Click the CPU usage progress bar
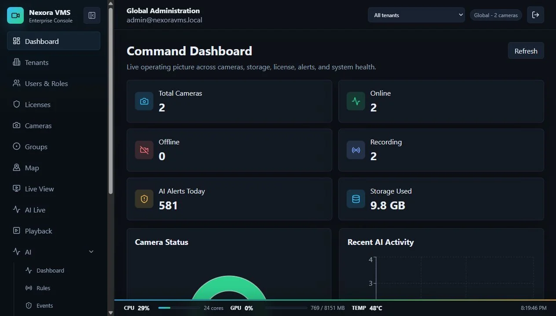The image size is (556, 316). tap(178, 308)
